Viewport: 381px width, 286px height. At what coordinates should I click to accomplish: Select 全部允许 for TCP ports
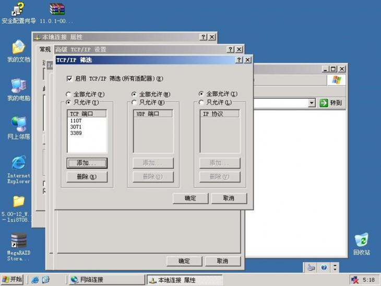click(69, 95)
